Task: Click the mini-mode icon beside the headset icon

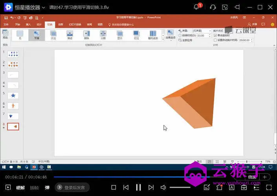Action: point(225,7)
